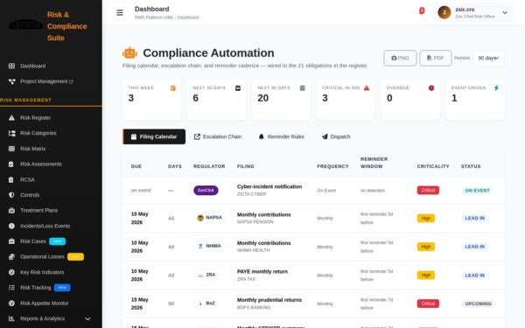525x328 pixels.
Task: Export the page as PDF
Action: click(435, 58)
